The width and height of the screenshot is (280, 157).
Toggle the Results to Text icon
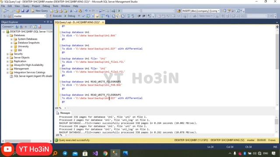(114, 16)
